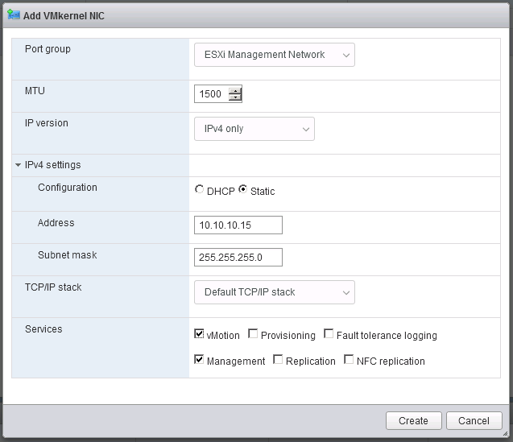Increase MTU with the up spinner arrow
The width and height of the screenshot is (513, 442).
tap(235, 91)
